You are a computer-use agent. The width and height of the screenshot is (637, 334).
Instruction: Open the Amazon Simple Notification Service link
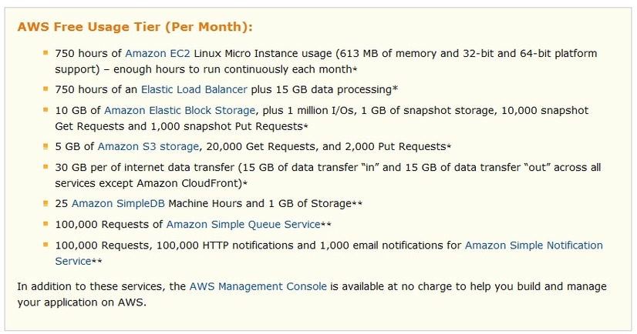[x=534, y=245]
